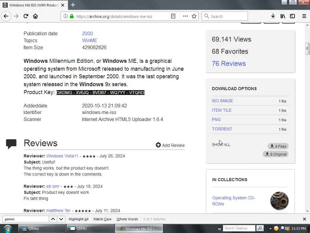
Task: Toggle reader view in address bar
Action: [173, 16]
